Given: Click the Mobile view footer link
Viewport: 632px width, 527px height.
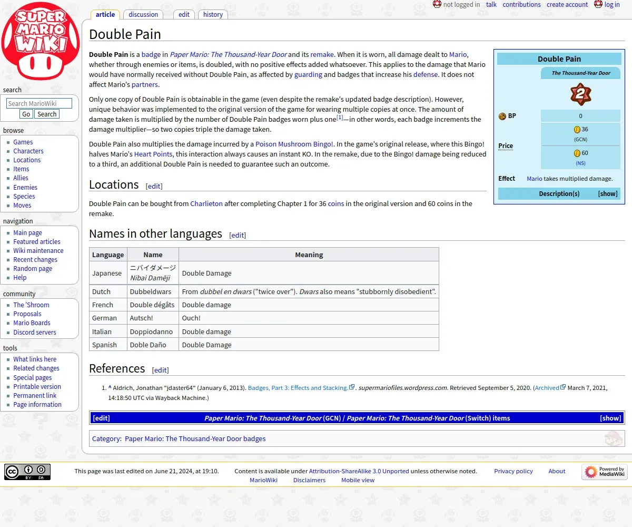Looking at the screenshot, I should (358, 480).
